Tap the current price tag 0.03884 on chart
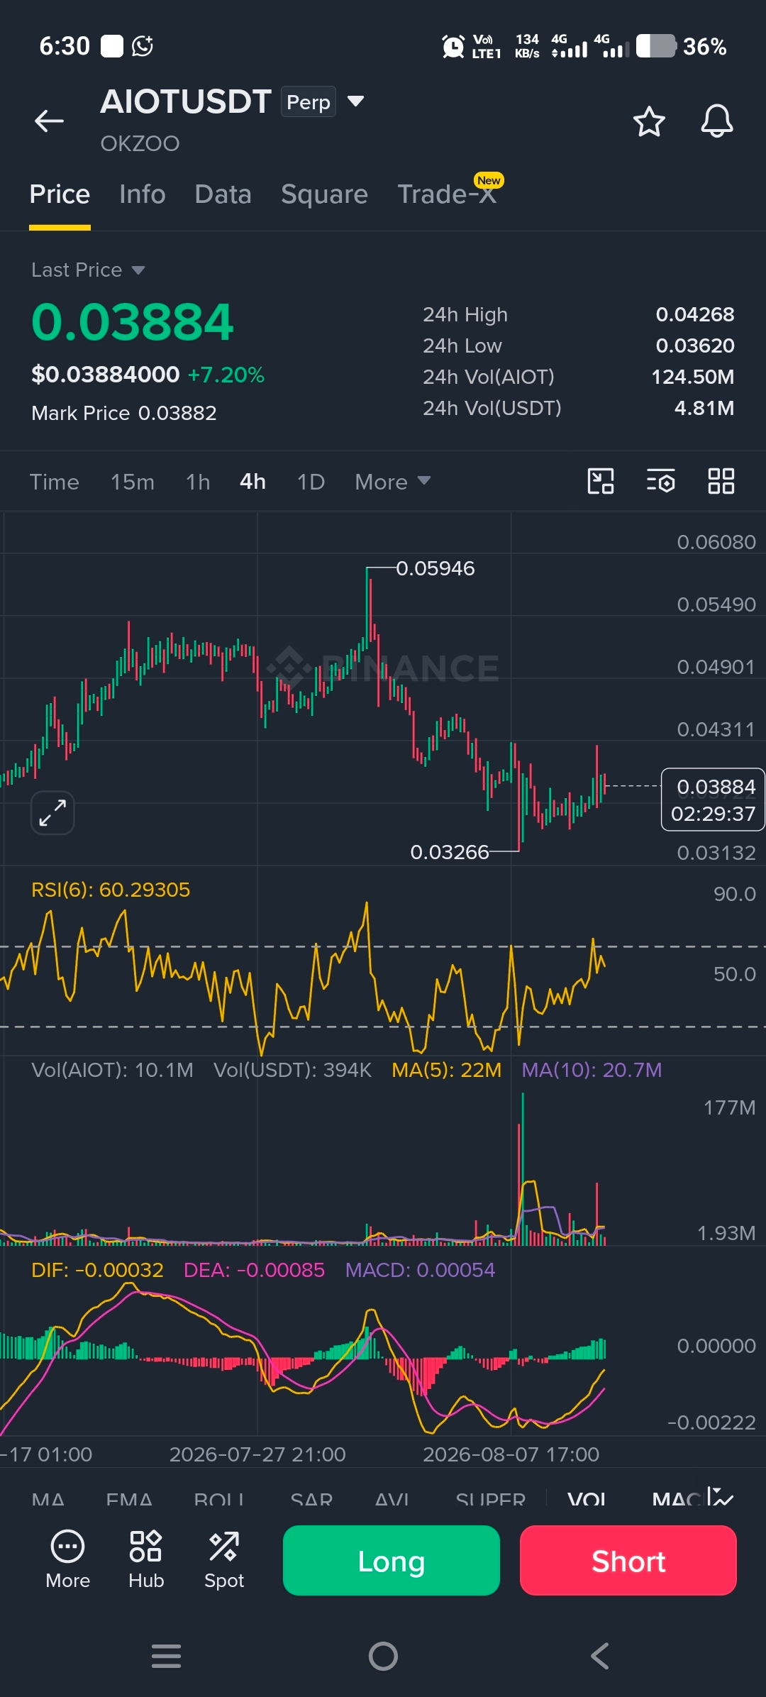 pos(713,799)
